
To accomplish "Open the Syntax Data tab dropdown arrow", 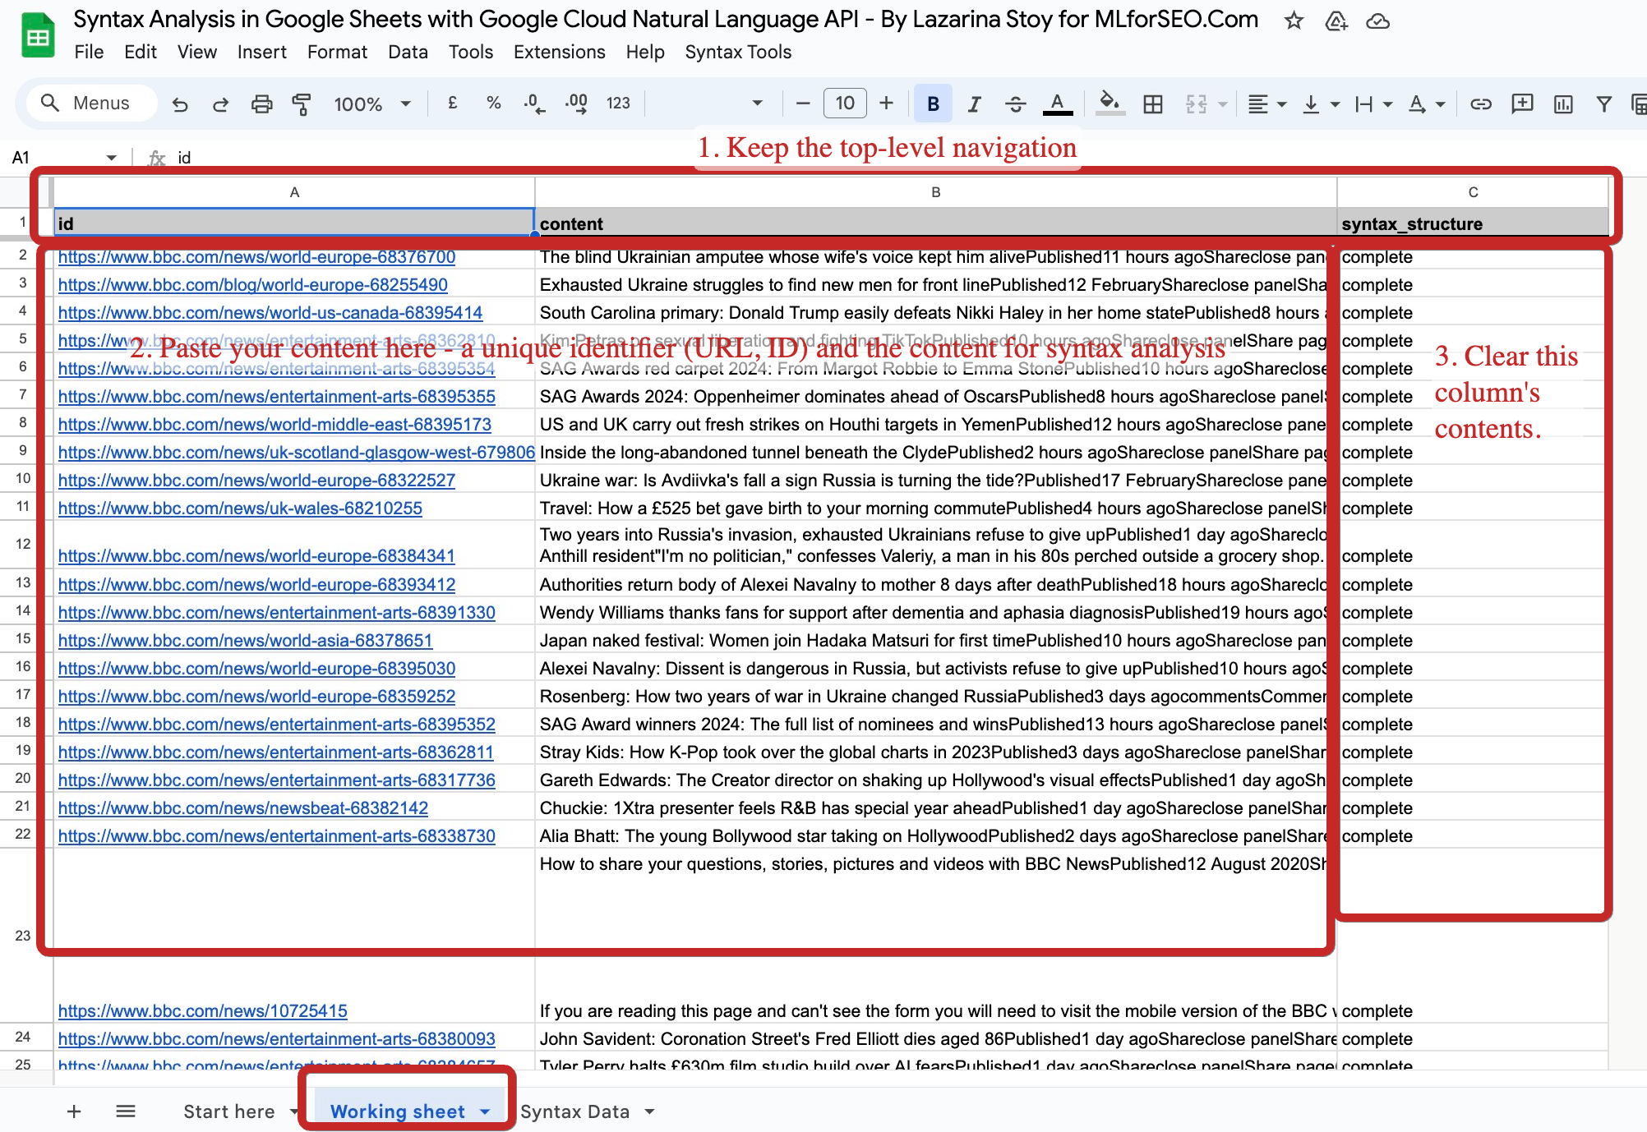I will (649, 1111).
